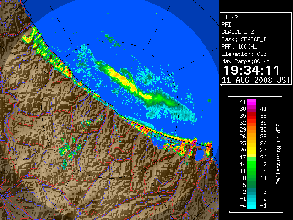Pick the cyan bottom band of the legend
Image resolution: width=293 pixels, height=220 pixels.
tap(252, 206)
